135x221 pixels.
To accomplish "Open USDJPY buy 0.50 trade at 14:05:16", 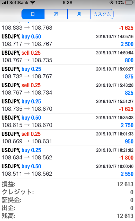I will [67, 41].
